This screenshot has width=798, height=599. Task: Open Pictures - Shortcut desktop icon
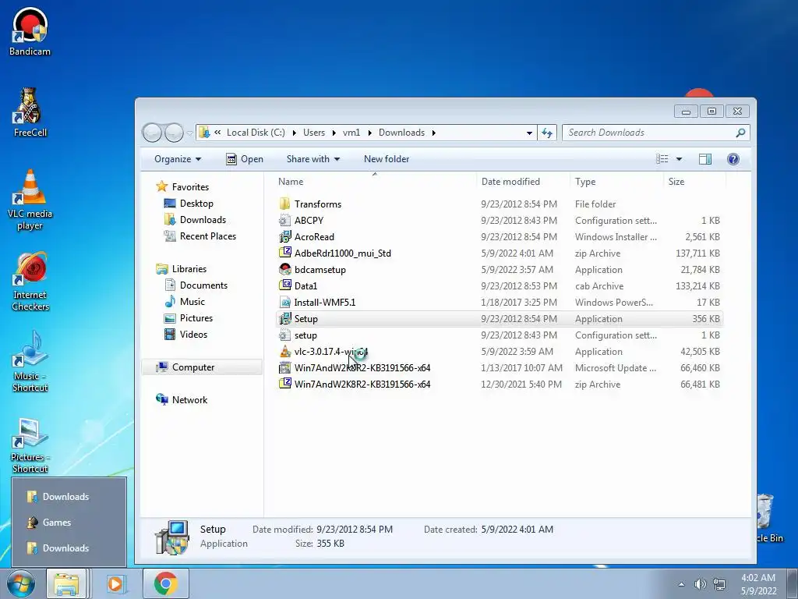(30, 445)
